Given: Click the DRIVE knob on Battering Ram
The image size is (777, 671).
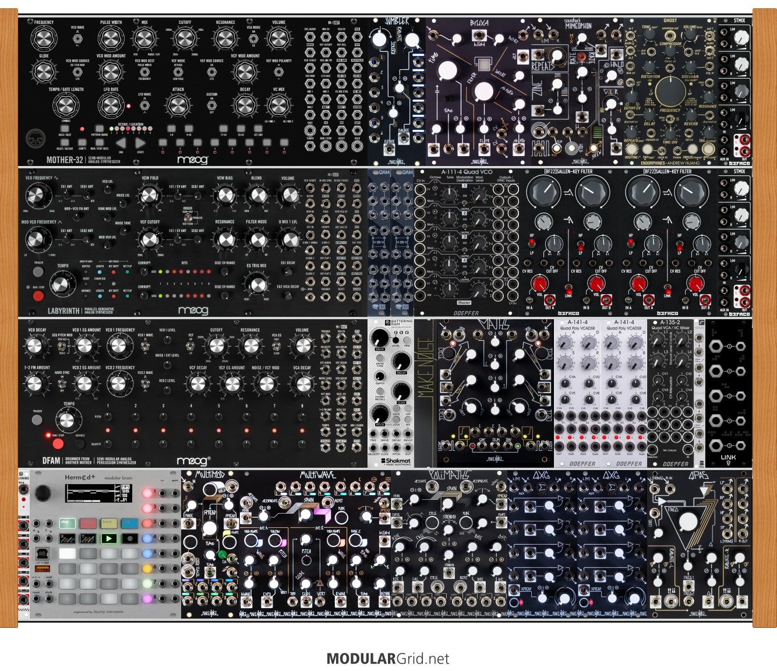Looking at the screenshot, I should (379, 337).
